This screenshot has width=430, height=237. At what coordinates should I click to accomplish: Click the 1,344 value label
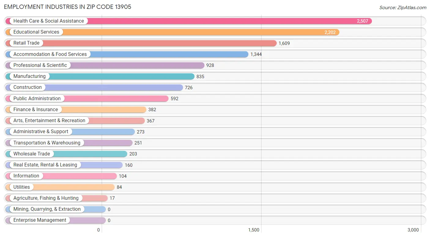(x=256, y=54)
